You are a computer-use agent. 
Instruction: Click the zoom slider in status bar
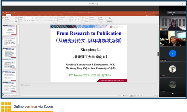(x=147, y=95)
